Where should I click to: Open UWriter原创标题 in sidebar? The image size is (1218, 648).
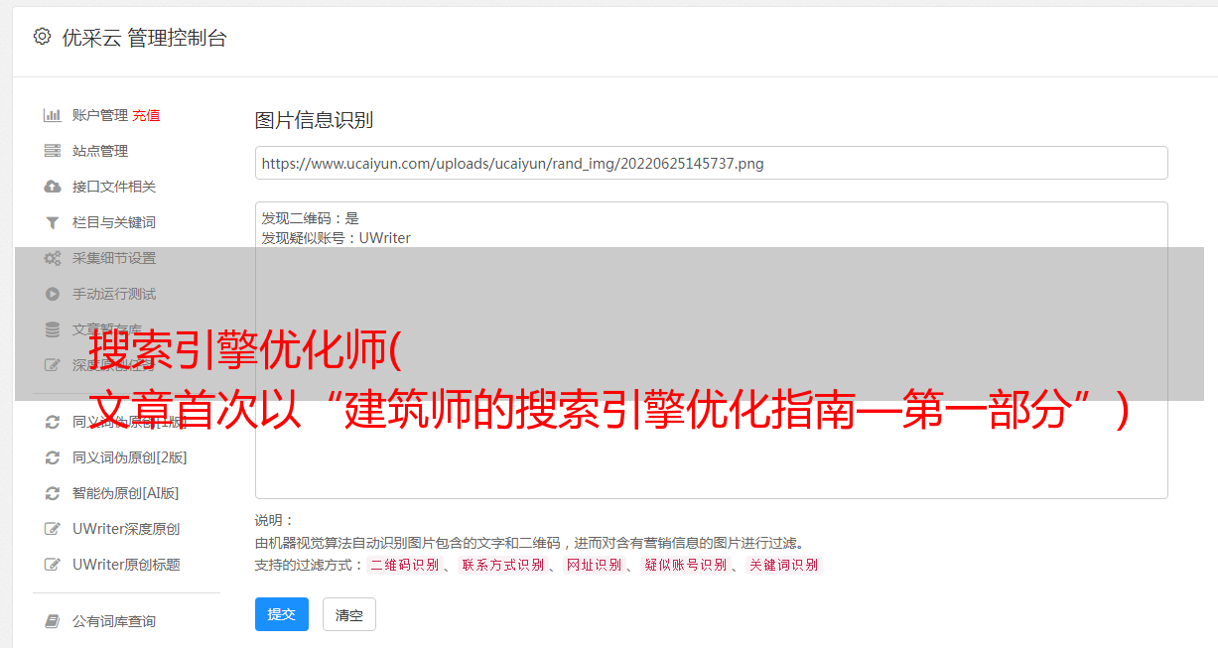pos(126,565)
